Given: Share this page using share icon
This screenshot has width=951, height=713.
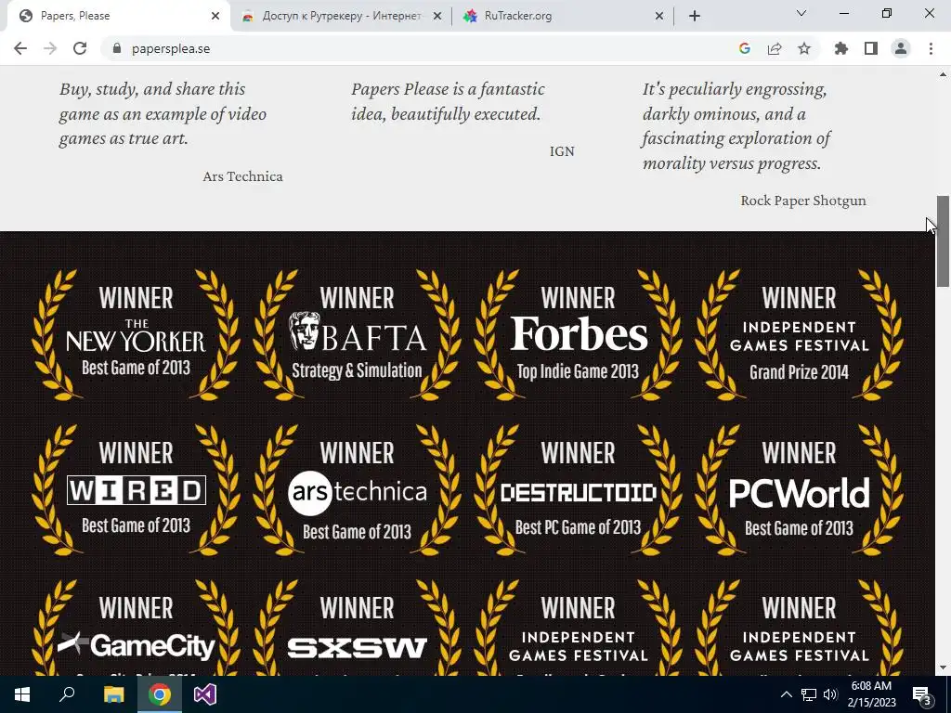Looking at the screenshot, I should point(775,48).
